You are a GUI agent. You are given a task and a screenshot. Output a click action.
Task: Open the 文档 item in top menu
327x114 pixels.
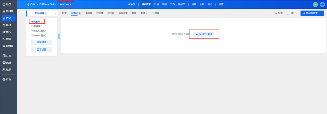202,4
